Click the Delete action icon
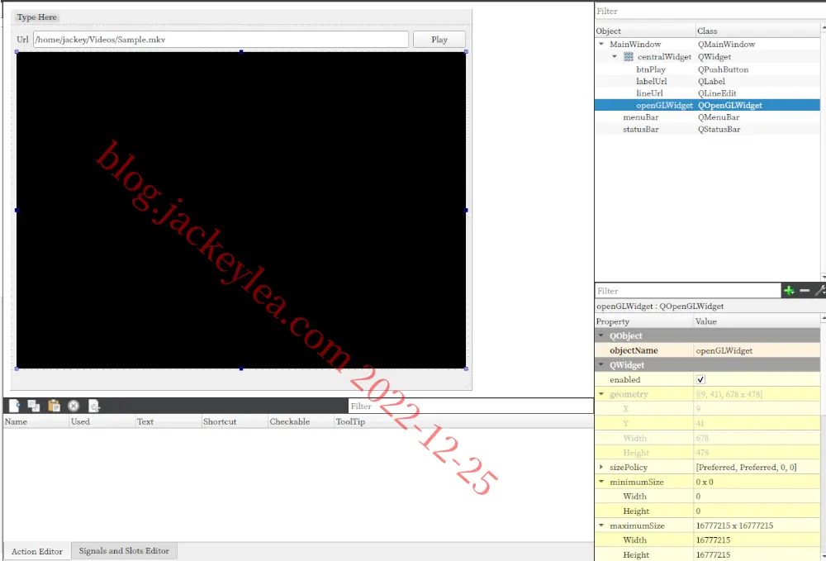826x561 pixels. click(74, 406)
